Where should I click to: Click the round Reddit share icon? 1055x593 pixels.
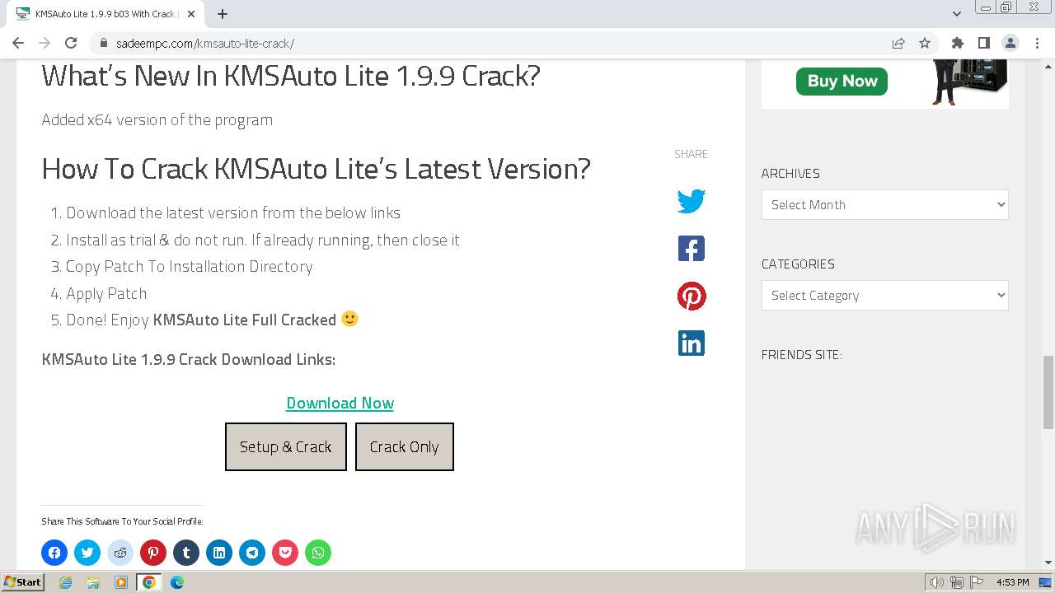tap(120, 553)
